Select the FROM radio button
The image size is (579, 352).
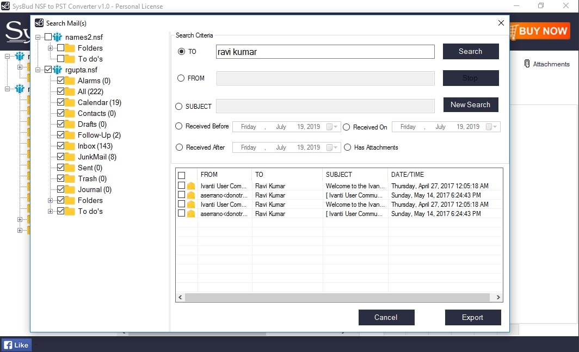[x=181, y=78]
